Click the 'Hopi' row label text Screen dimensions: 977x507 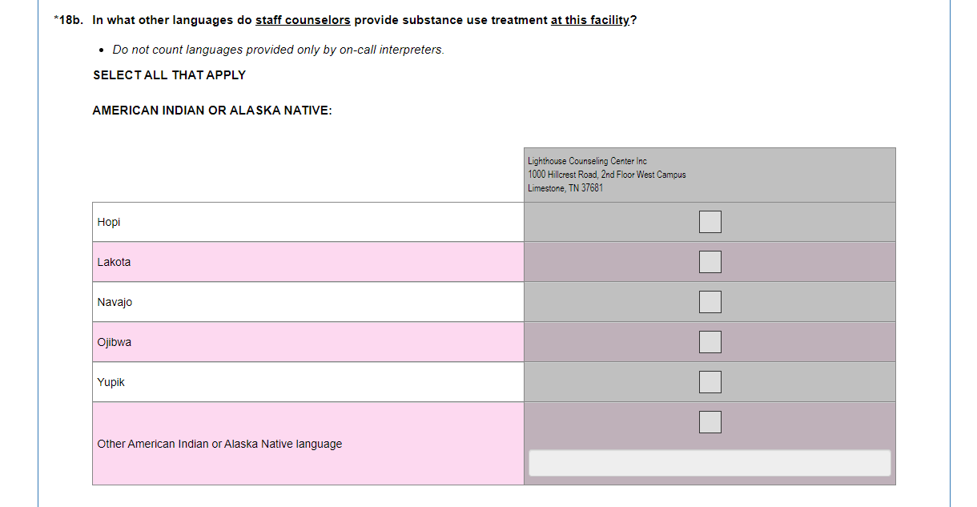point(109,222)
